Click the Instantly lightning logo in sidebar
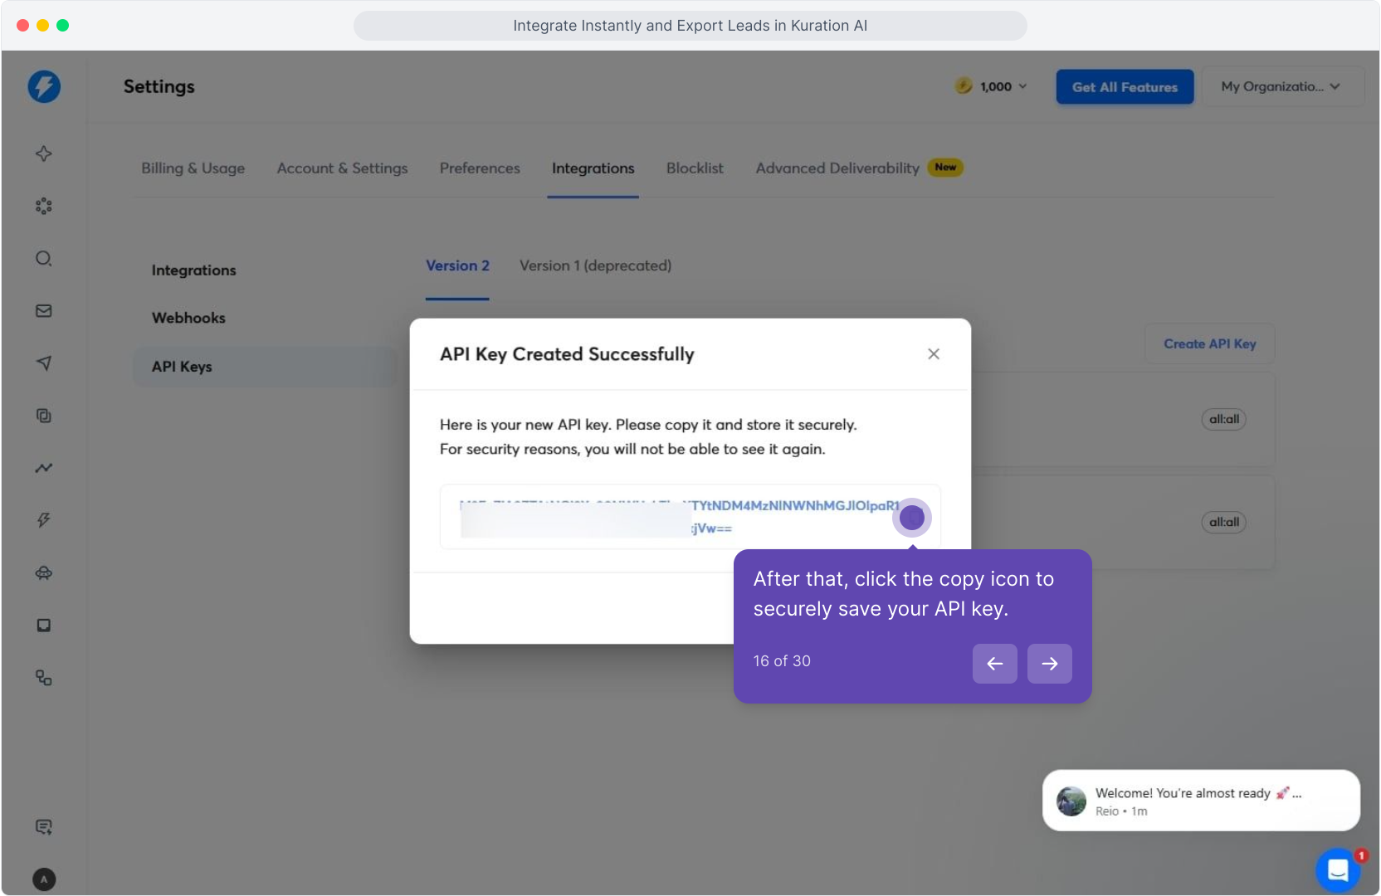Image resolution: width=1381 pixels, height=896 pixels. click(x=44, y=86)
